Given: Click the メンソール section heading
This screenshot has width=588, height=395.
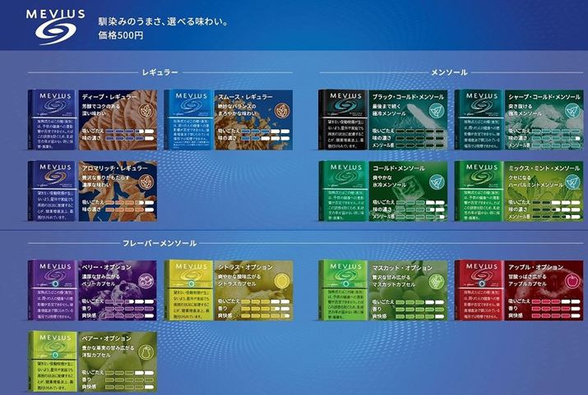Looking at the screenshot, I should tap(449, 72).
